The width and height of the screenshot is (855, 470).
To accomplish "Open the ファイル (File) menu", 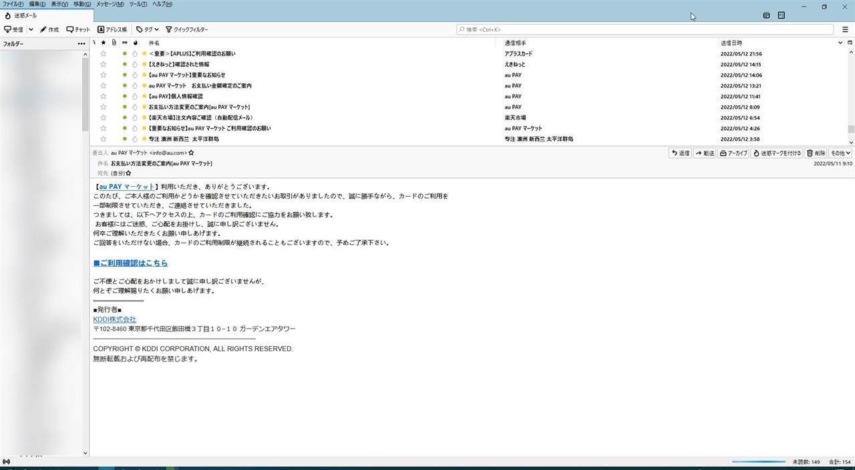I will coord(13,4).
